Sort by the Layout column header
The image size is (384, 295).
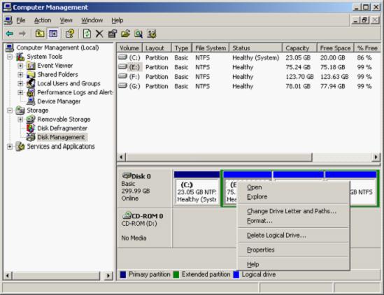[x=157, y=48]
